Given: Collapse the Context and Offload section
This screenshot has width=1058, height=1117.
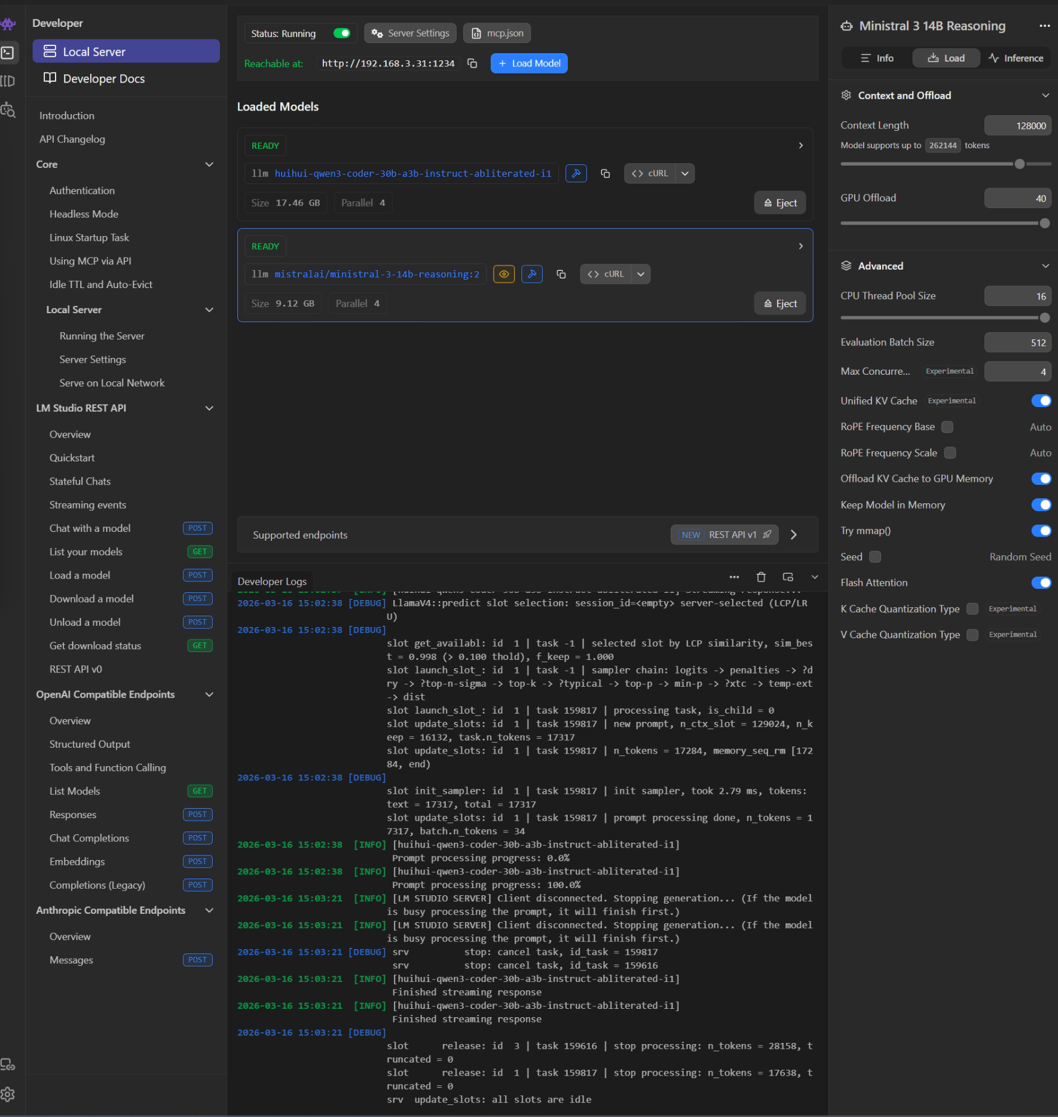Looking at the screenshot, I should 1045,96.
